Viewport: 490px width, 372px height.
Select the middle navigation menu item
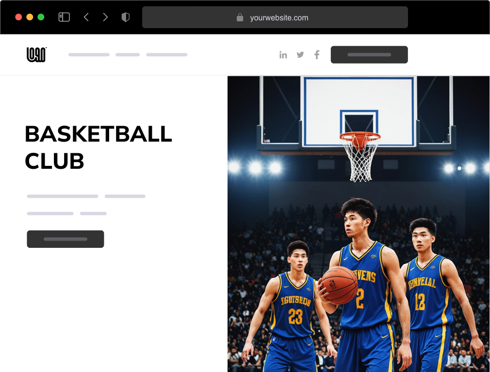127,54
